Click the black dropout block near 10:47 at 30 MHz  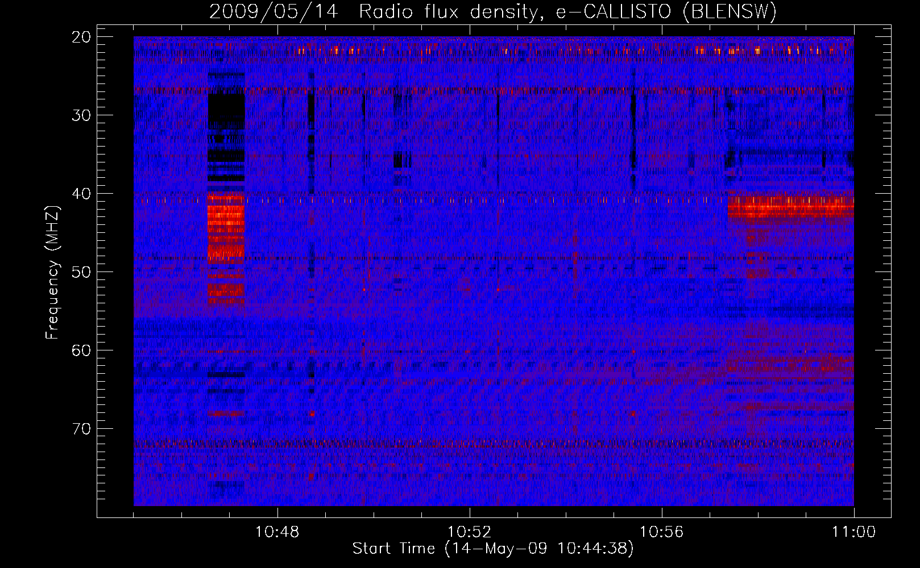[x=226, y=111]
